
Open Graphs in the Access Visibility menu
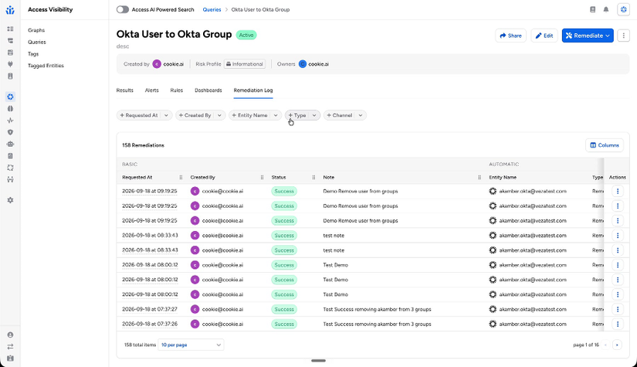point(36,30)
